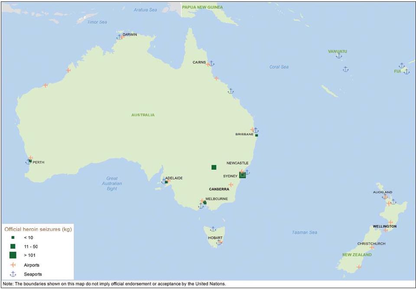The image size is (416, 289).
Task: Click the Seaports anchor symbol in the legend
Action: pyautogui.click(x=13, y=274)
